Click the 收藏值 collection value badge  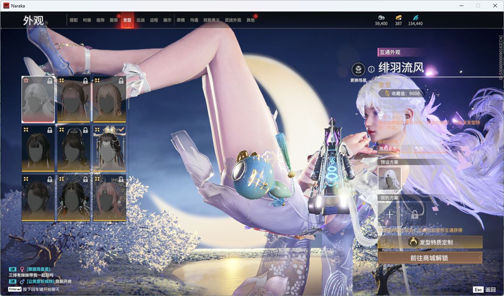pyautogui.click(x=402, y=94)
